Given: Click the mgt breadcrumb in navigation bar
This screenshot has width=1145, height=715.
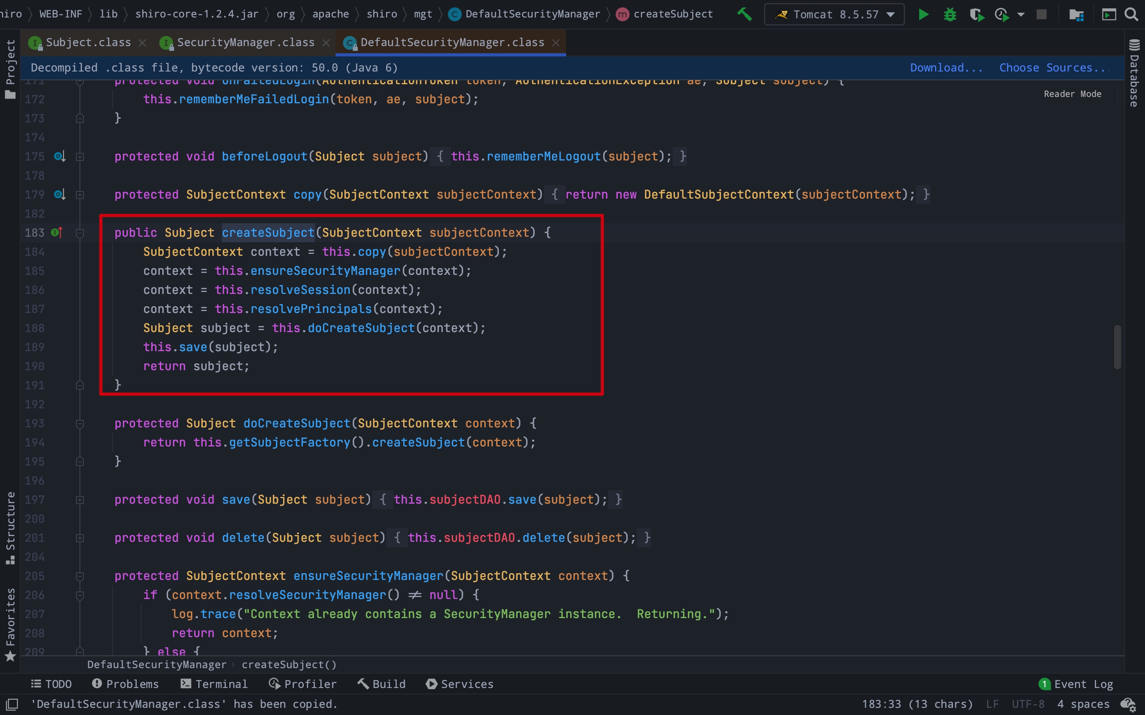Looking at the screenshot, I should [x=423, y=14].
